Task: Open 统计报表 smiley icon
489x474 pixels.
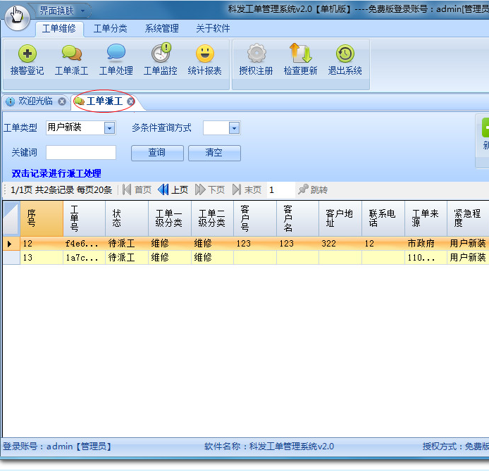Action: click(204, 54)
